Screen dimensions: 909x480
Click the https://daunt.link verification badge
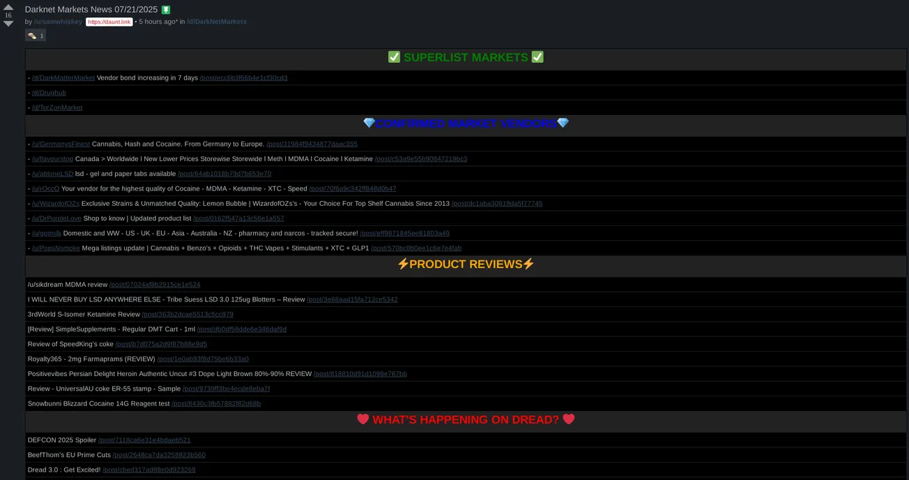pyautogui.click(x=109, y=21)
